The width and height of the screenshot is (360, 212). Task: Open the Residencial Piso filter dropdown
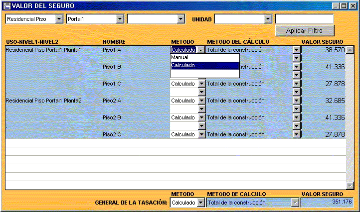59,19
